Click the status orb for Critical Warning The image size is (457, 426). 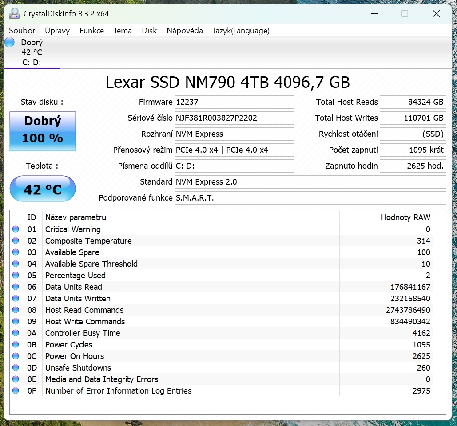16,229
